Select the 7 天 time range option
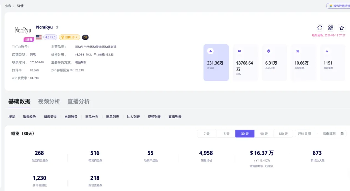Viewport: 350px width, 191px height. (206, 133)
